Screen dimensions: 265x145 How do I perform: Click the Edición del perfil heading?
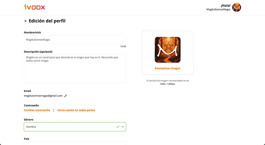click(47, 21)
